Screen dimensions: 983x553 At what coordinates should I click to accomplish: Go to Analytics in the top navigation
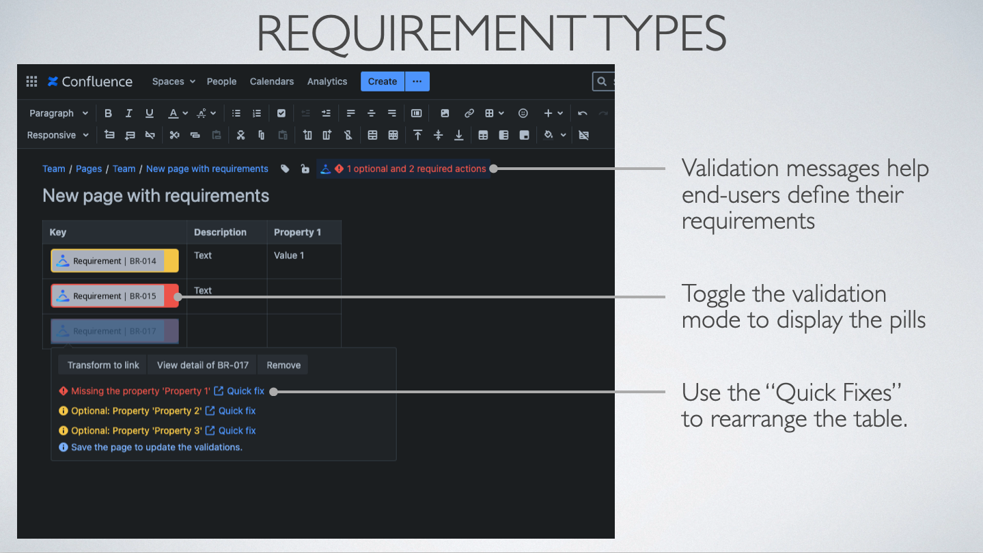[327, 81]
